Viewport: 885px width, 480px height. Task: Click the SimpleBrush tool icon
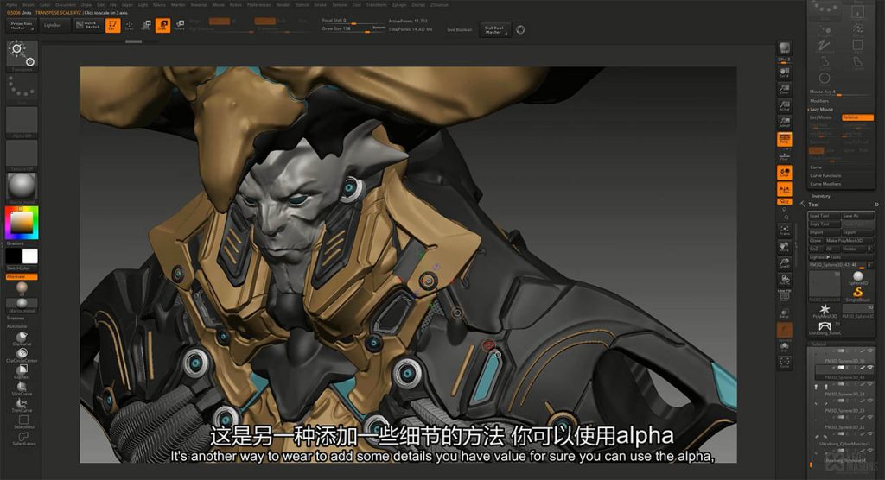[x=858, y=294]
